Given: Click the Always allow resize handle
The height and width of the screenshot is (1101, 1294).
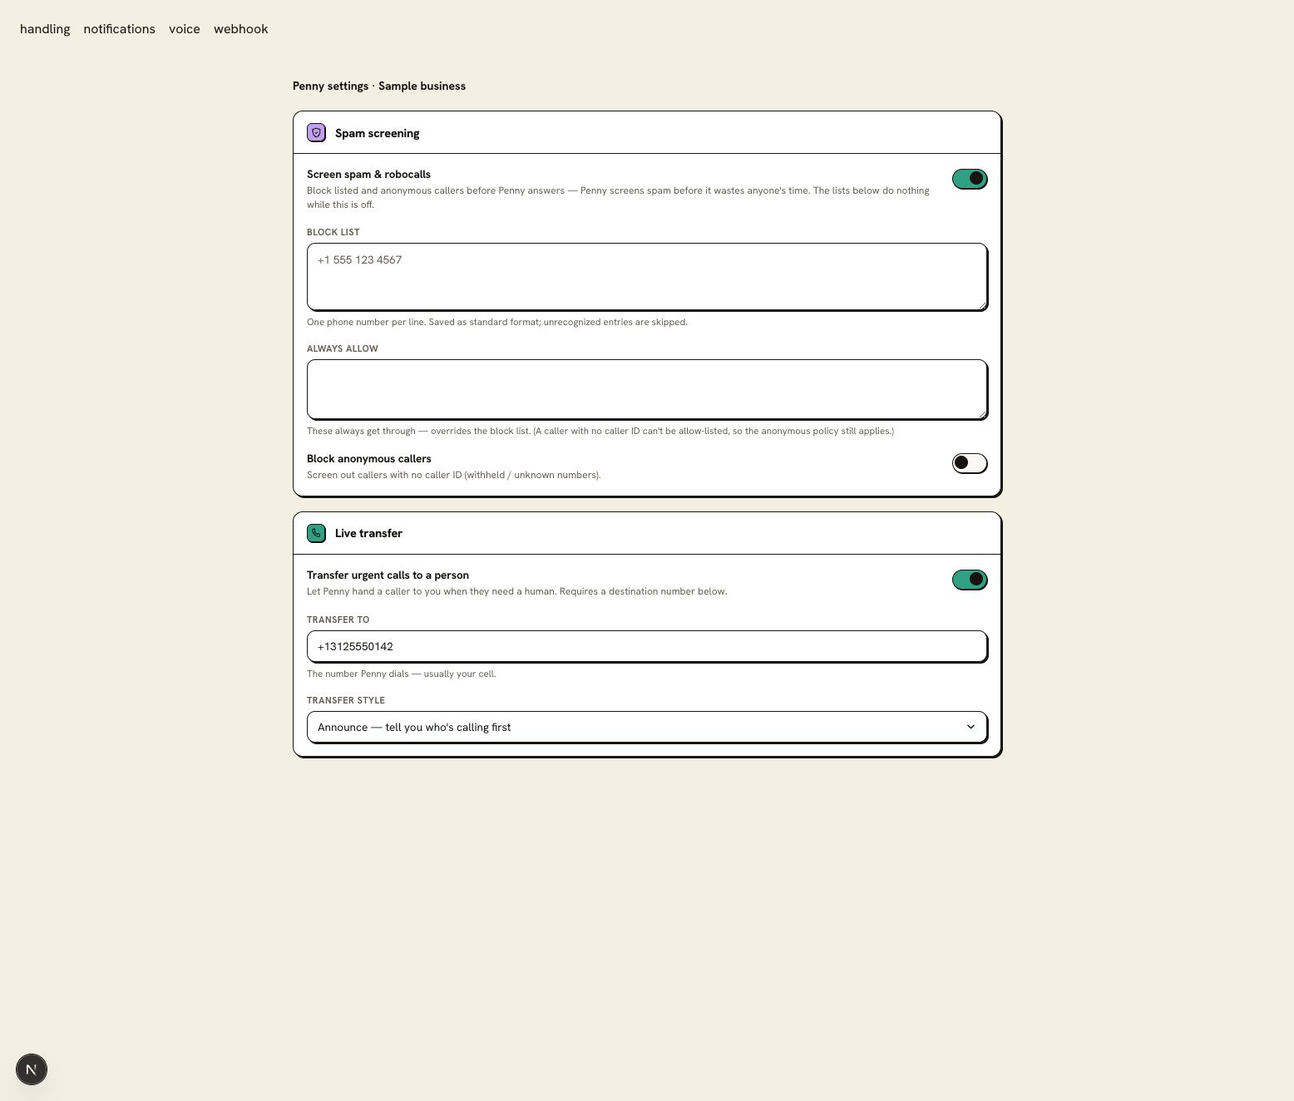Looking at the screenshot, I should coord(982,414).
